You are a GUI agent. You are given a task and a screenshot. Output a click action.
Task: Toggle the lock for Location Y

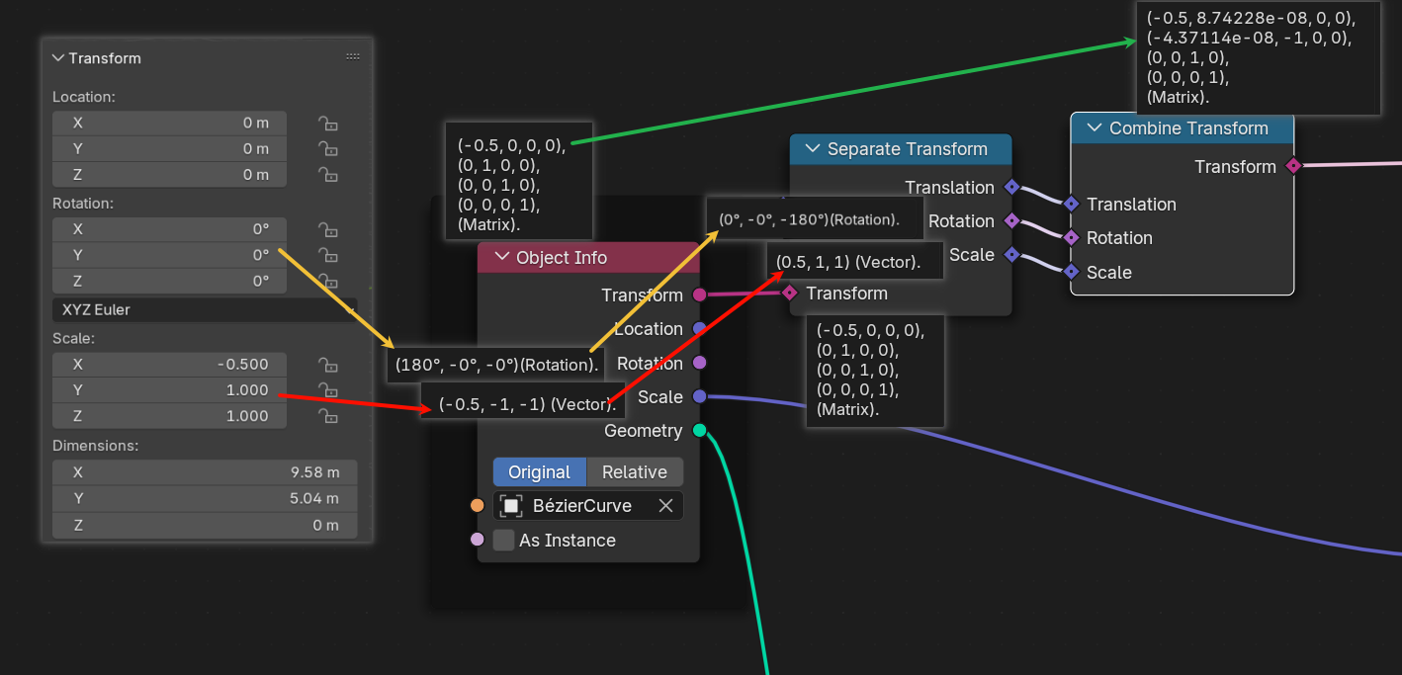(x=327, y=149)
